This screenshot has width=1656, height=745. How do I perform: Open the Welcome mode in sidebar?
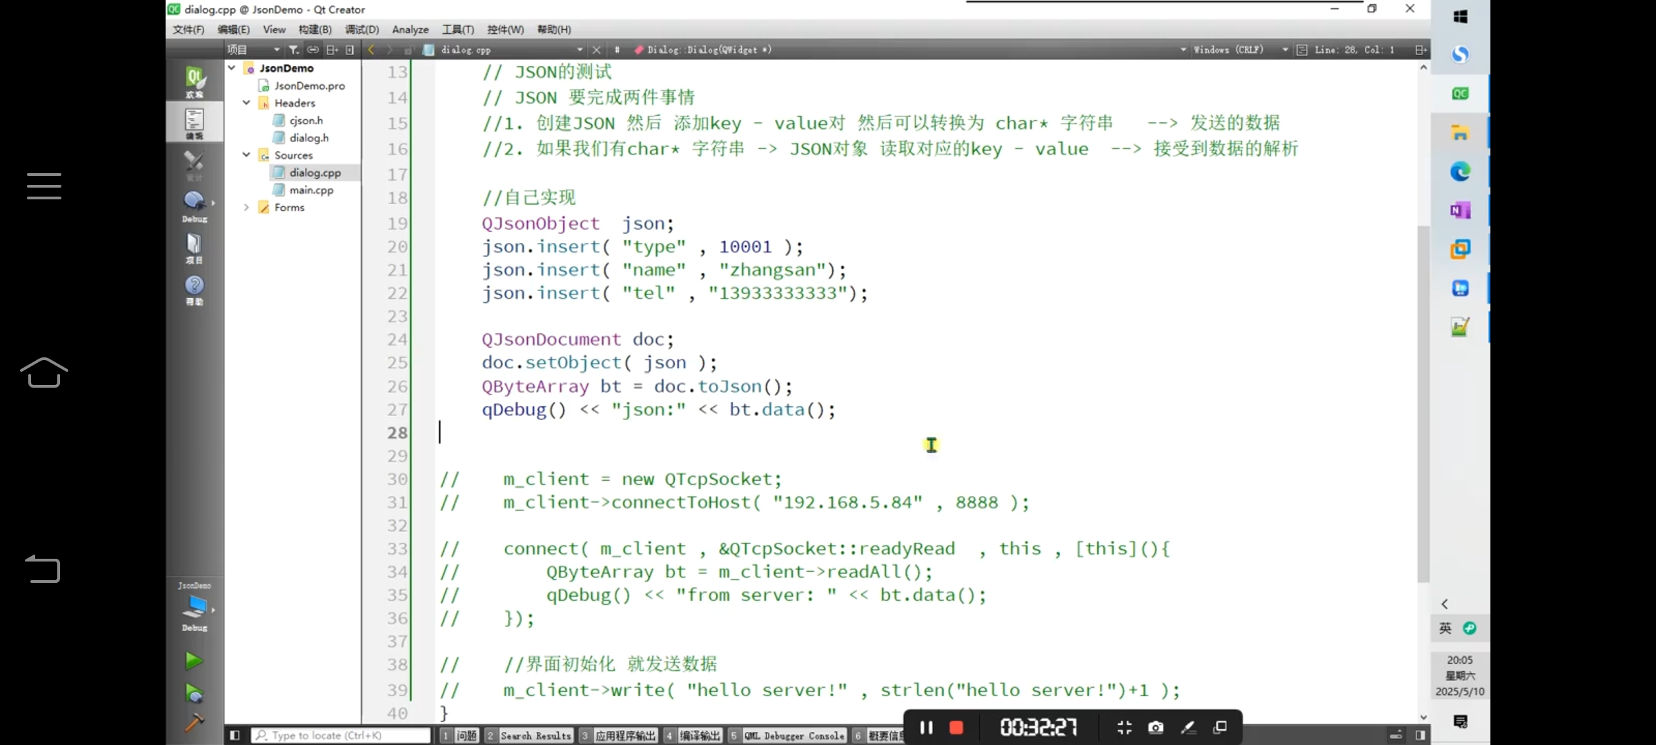[x=194, y=81]
